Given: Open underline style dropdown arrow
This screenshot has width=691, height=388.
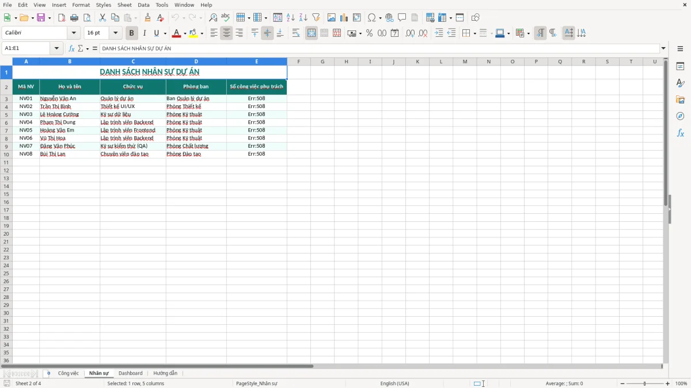Looking at the screenshot, I should (x=165, y=33).
